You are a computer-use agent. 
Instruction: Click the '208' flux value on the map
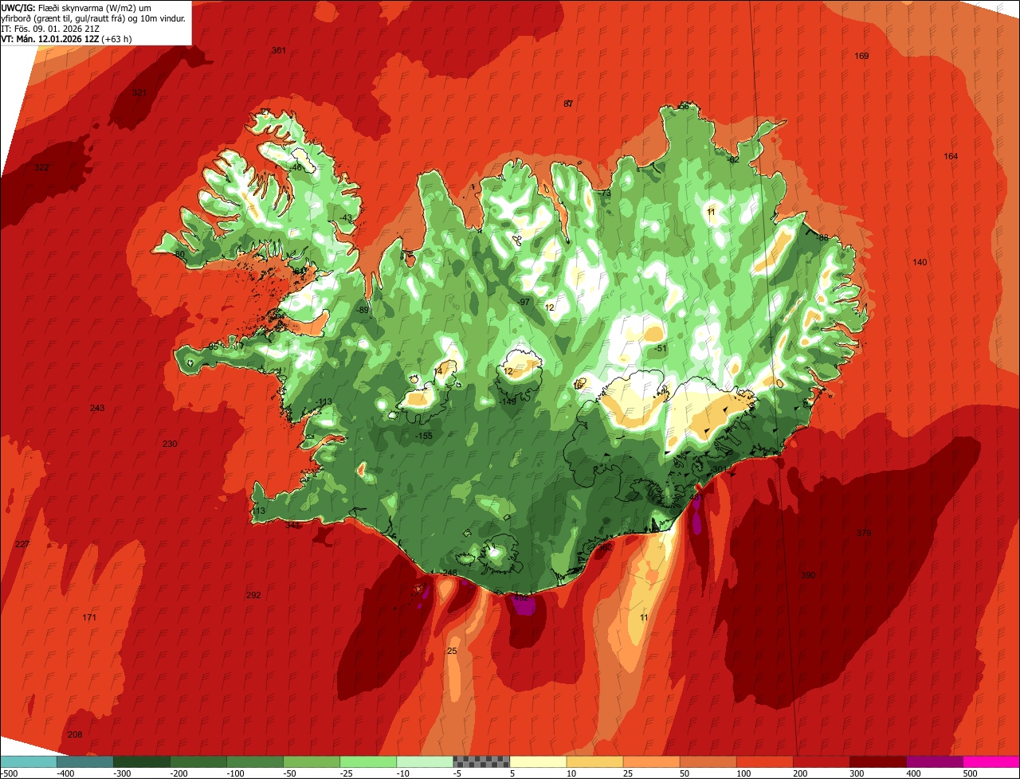[75, 734]
